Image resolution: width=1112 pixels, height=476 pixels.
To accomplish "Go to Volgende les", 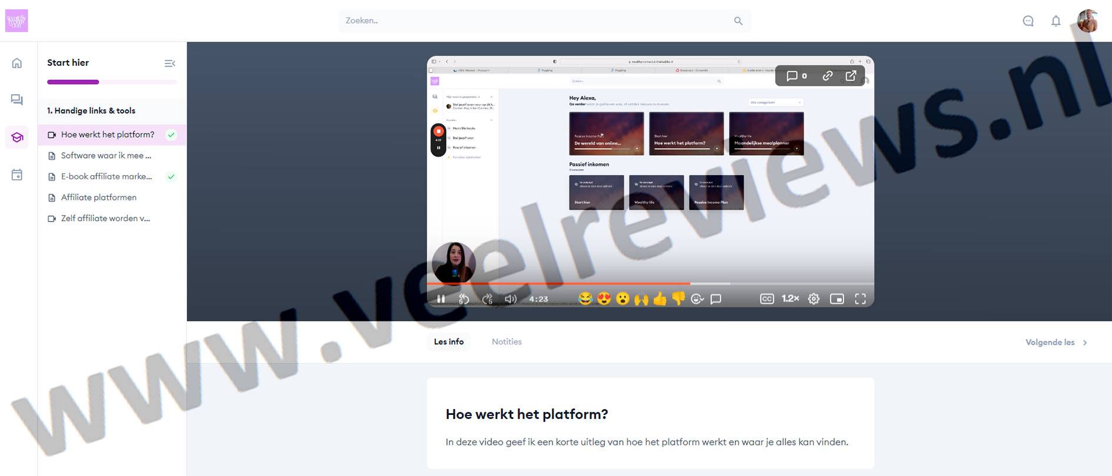I will (1056, 342).
